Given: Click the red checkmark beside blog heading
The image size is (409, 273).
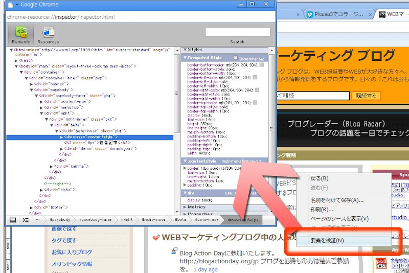Looking at the screenshot, I should tap(156, 238).
